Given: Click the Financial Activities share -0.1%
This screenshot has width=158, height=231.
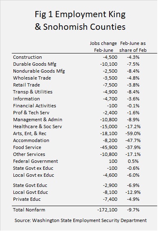Looking at the screenshot, I should coord(133,106).
